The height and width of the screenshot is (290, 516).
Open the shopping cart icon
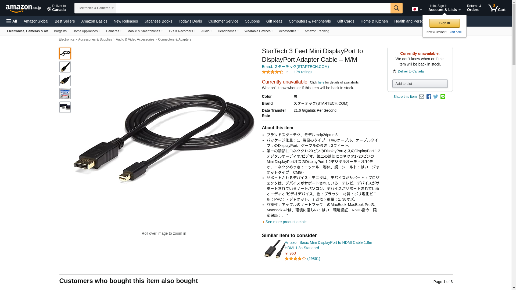click(497, 8)
